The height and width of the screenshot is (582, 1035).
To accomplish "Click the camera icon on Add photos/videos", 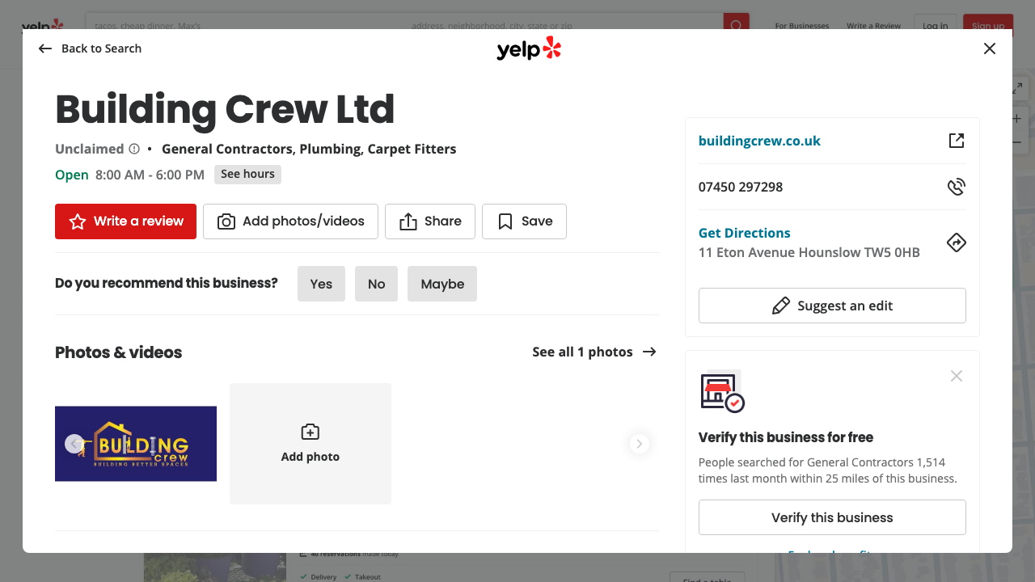I will pos(226,221).
